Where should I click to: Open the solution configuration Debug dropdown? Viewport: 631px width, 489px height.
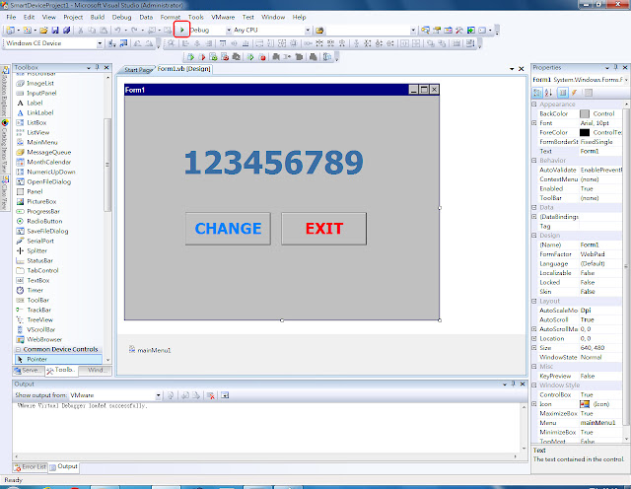229,31
